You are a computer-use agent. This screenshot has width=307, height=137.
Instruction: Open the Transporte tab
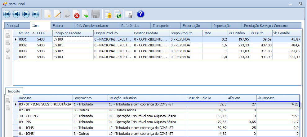click(x=161, y=26)
